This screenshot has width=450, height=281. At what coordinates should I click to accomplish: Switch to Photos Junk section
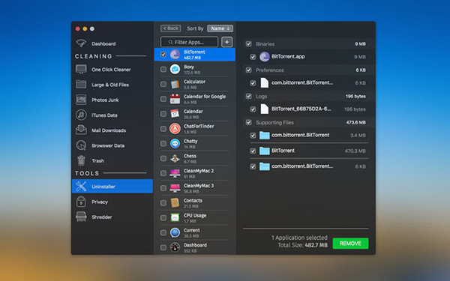(x=105, y=100)
